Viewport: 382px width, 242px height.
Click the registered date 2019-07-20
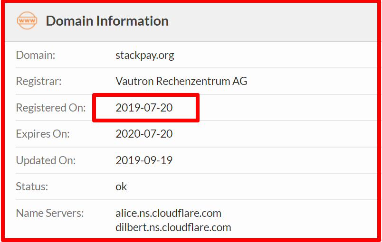pos(144,108)
